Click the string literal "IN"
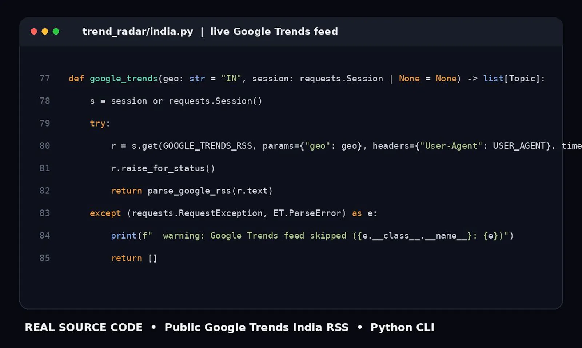The width and height of the screenshot is (582, 348). pos(231,79)
